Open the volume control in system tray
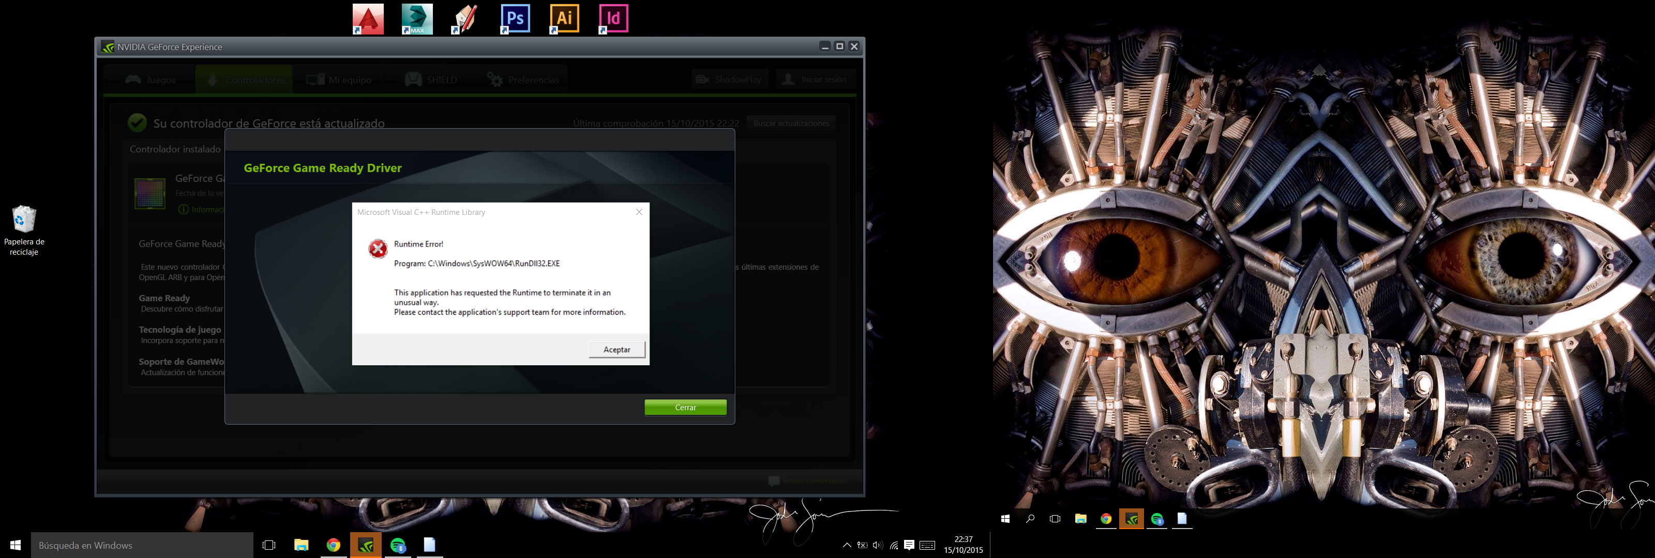This screenshot has height=558, width=1655. (878, 546)
